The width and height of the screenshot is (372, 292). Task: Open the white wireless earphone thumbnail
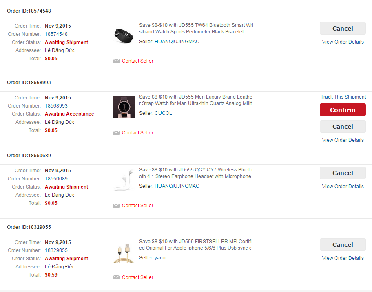click(x=123, y=180)
